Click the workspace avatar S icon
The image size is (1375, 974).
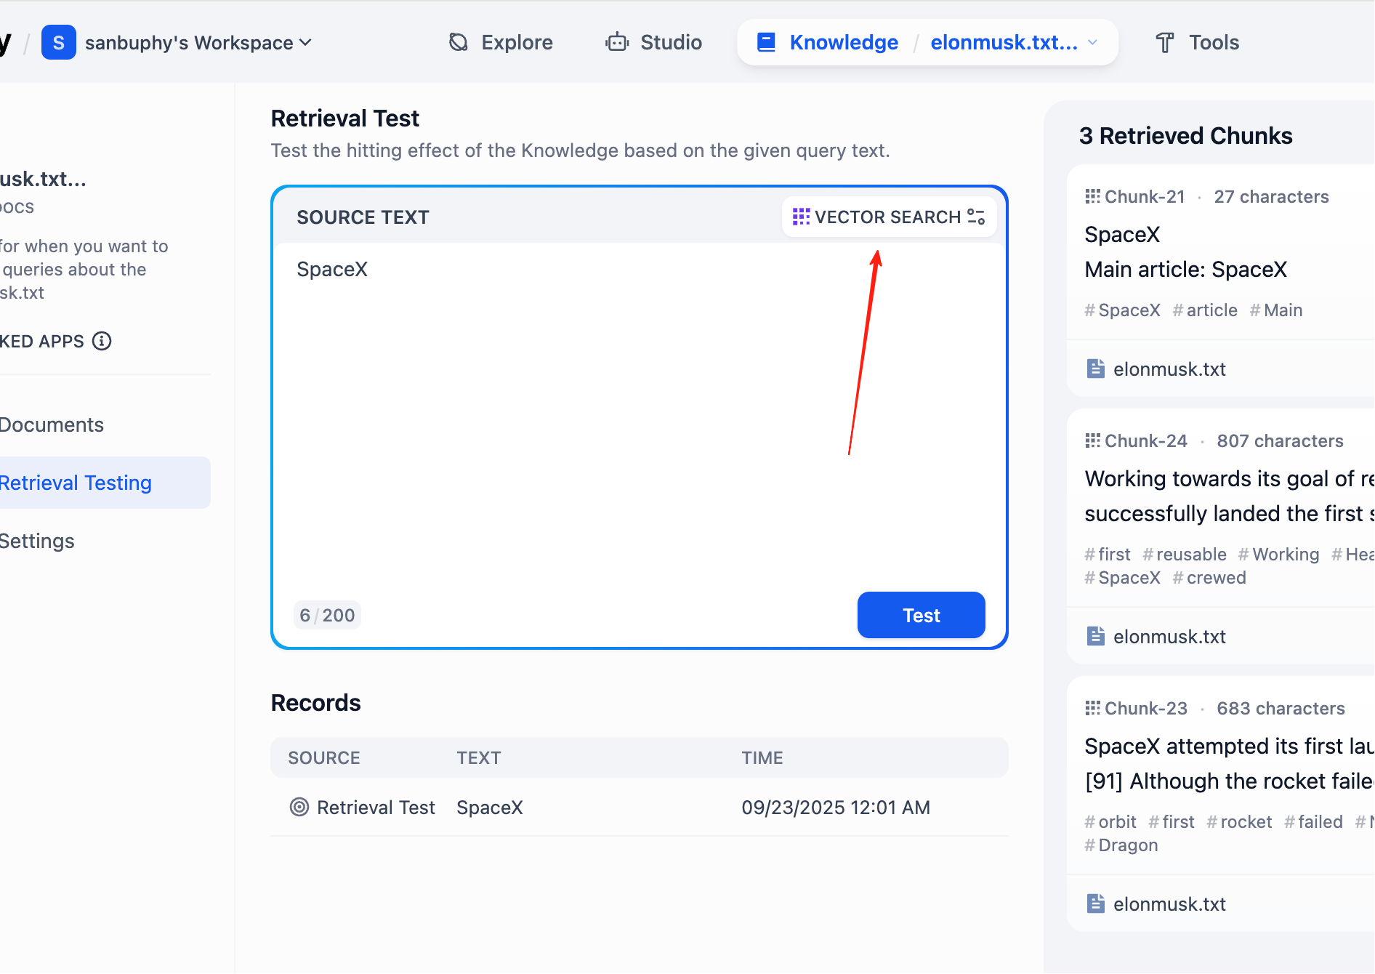(59, 42)
